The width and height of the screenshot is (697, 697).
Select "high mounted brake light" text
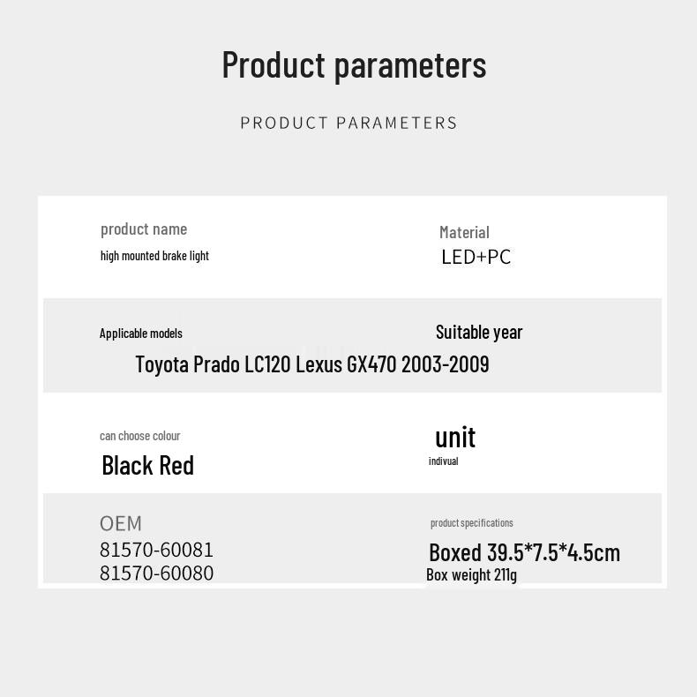(154, 256)
